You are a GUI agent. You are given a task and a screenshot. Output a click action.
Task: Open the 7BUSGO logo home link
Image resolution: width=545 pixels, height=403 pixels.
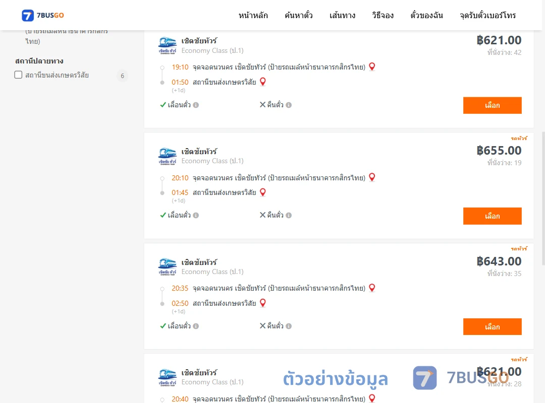pos(43,15)
